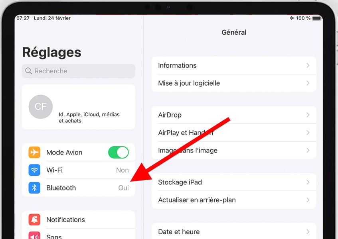Image resolution: width=338 pixels, height=239 pixels.
Task: Tap the blue Bluetooth icon
Action: click(34, 188)
